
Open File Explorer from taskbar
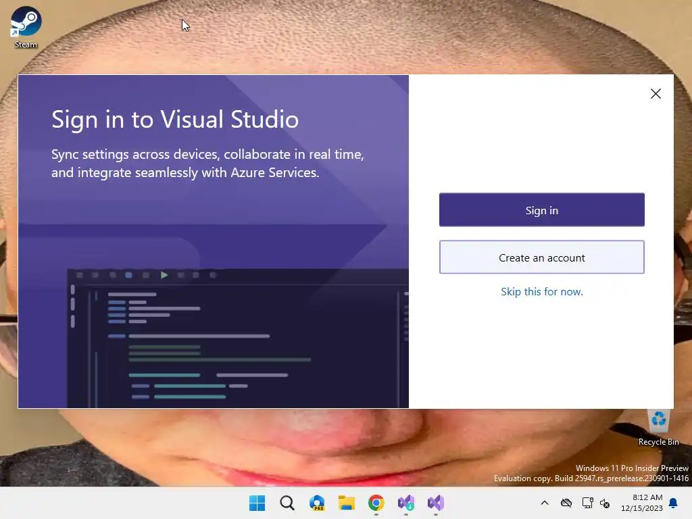[x=347, y=503]
